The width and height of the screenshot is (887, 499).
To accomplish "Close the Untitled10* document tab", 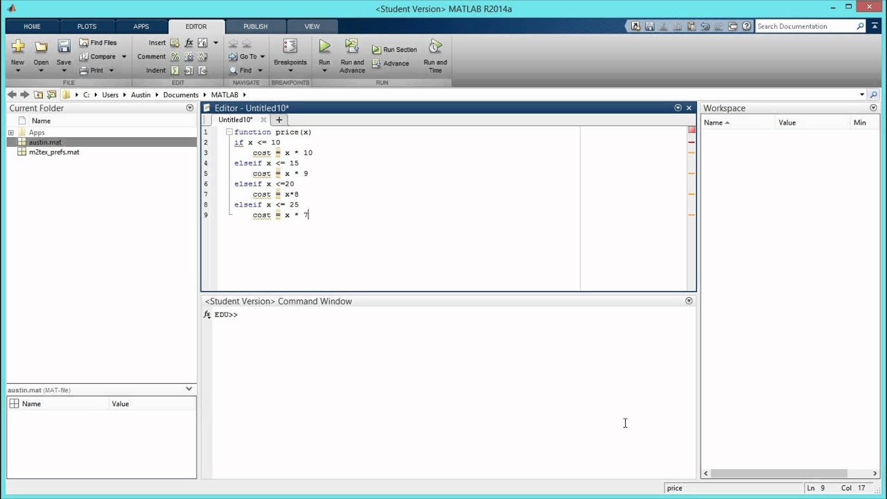I will (263, 120).
